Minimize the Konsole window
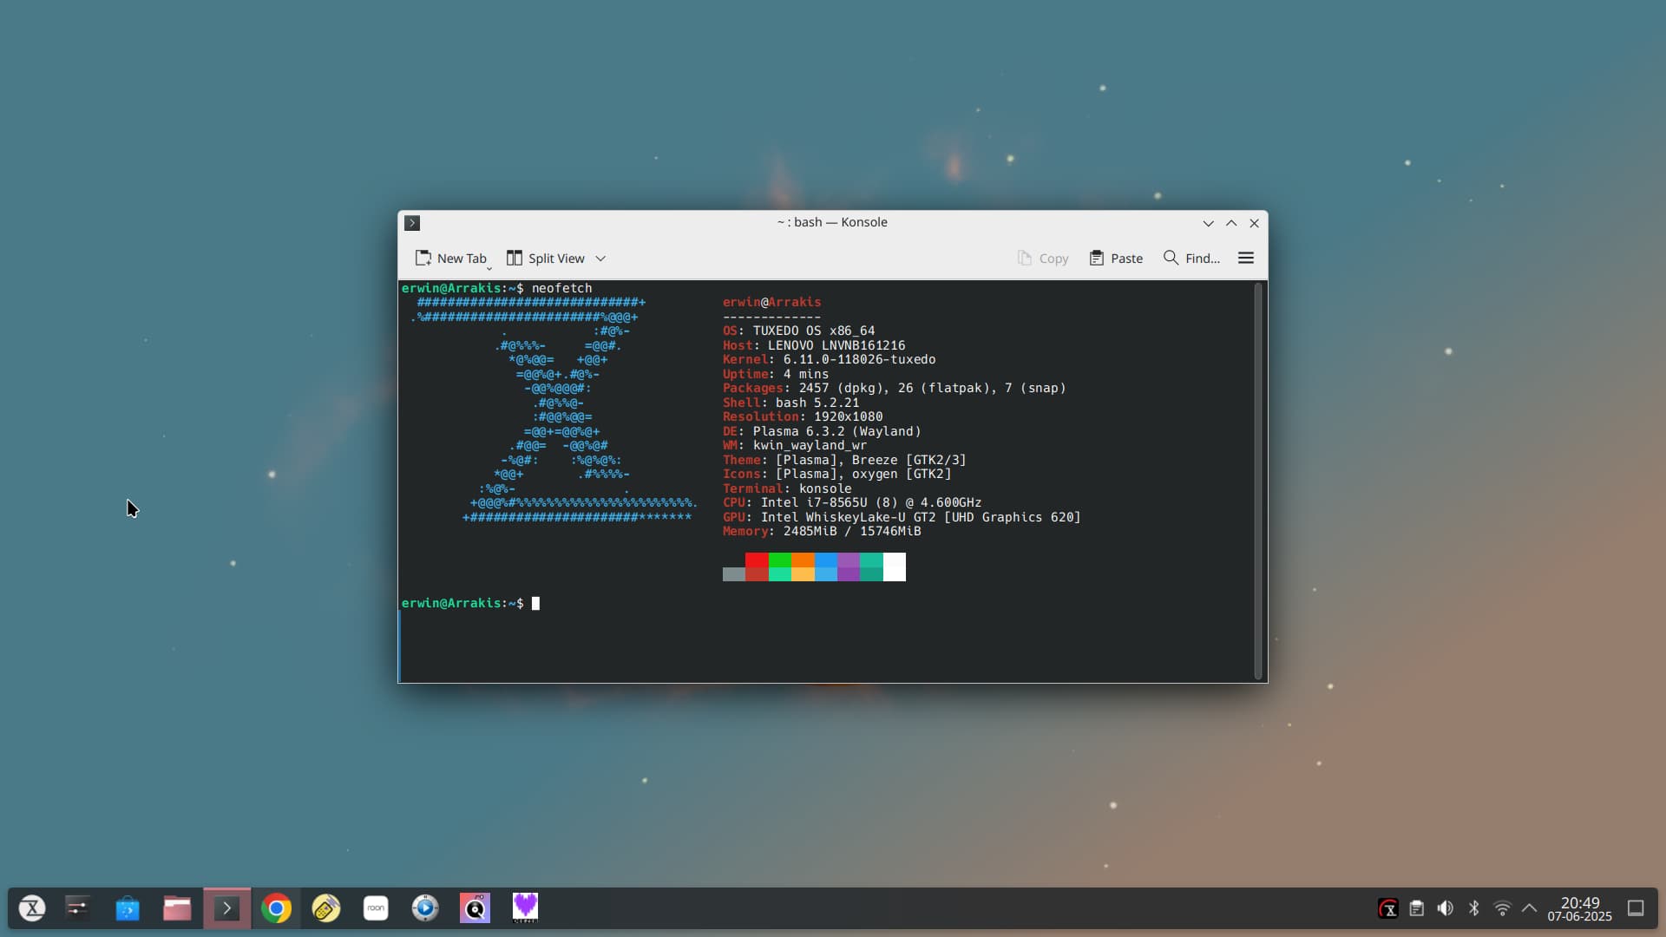This screenshot has width=1666, height=937. 1208,223
